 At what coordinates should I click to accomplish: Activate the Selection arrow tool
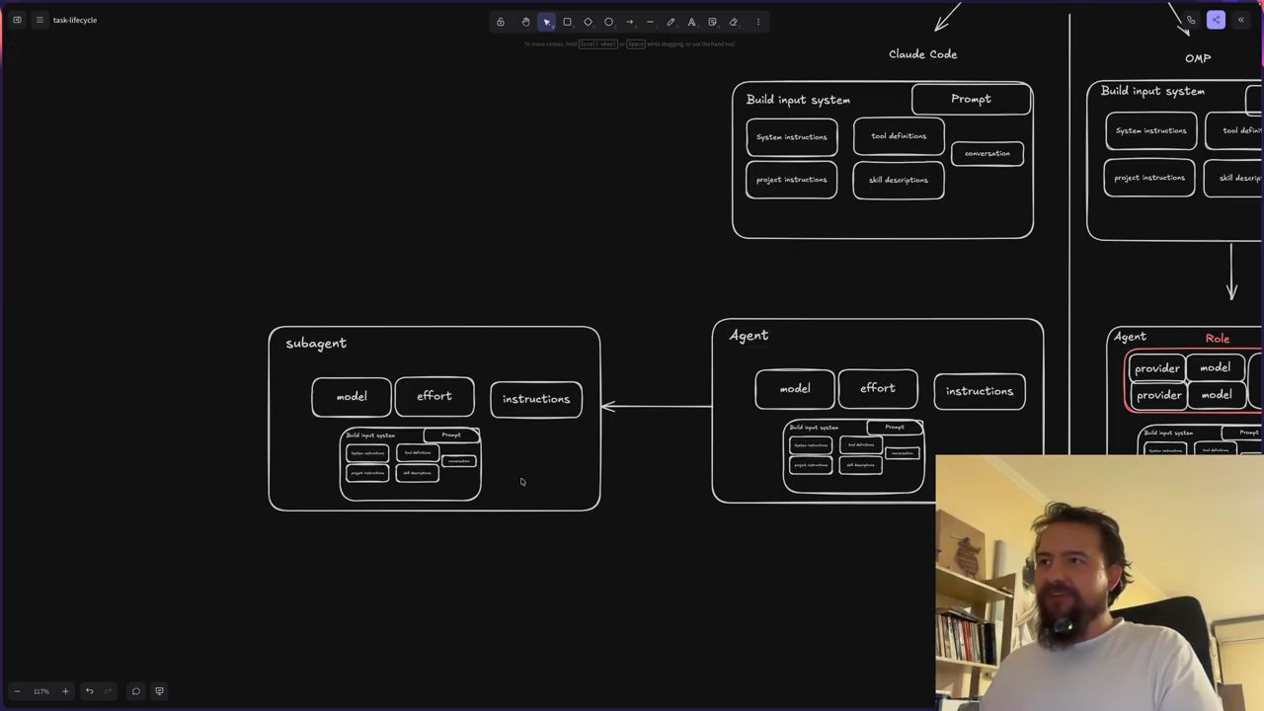point(546,22)
